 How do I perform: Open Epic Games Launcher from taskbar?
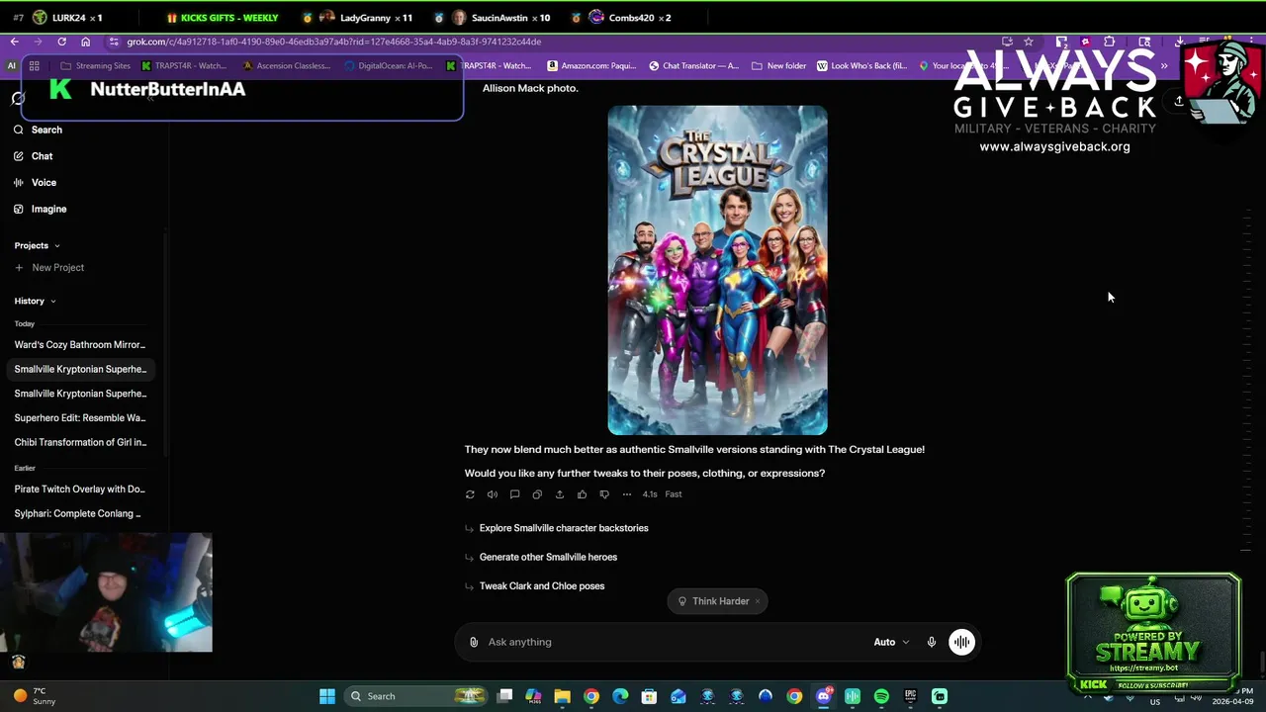[x=910, y=696]
